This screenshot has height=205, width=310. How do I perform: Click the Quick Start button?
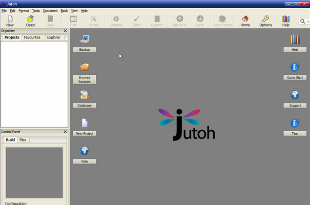[x=295, y=78]
